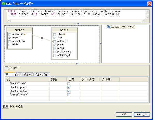
Task: Switch to the 条件 tab
Action: point(18,75)
